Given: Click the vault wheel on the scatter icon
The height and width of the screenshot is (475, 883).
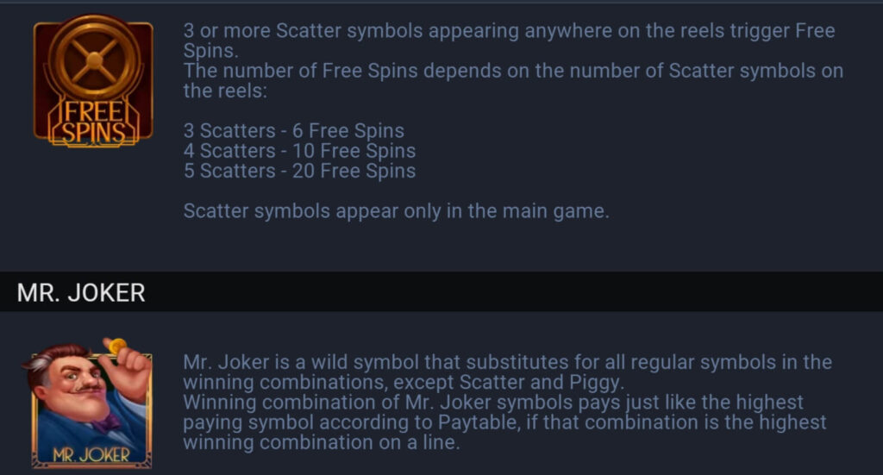Looking at the screenshot, I should 95,59.
